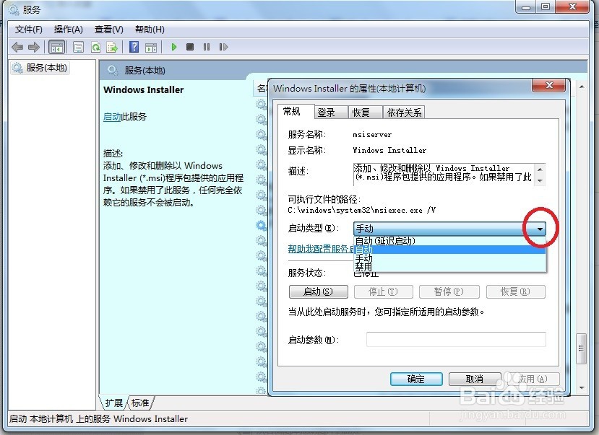Click the show/hide action pane icon
The height and width of the screenshot is (435, 599).
[151, 48]
